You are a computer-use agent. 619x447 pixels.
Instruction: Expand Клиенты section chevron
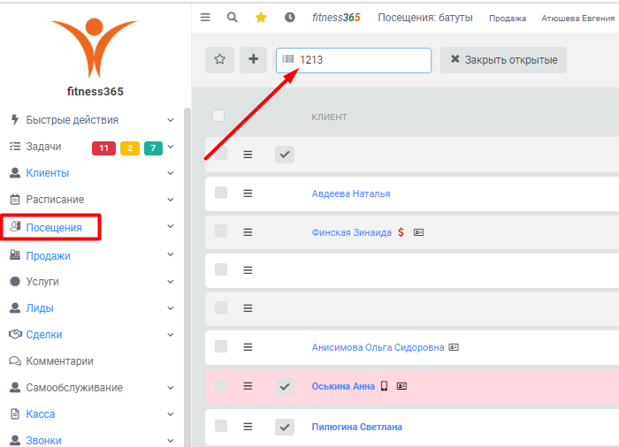click(x=170, y=173)
